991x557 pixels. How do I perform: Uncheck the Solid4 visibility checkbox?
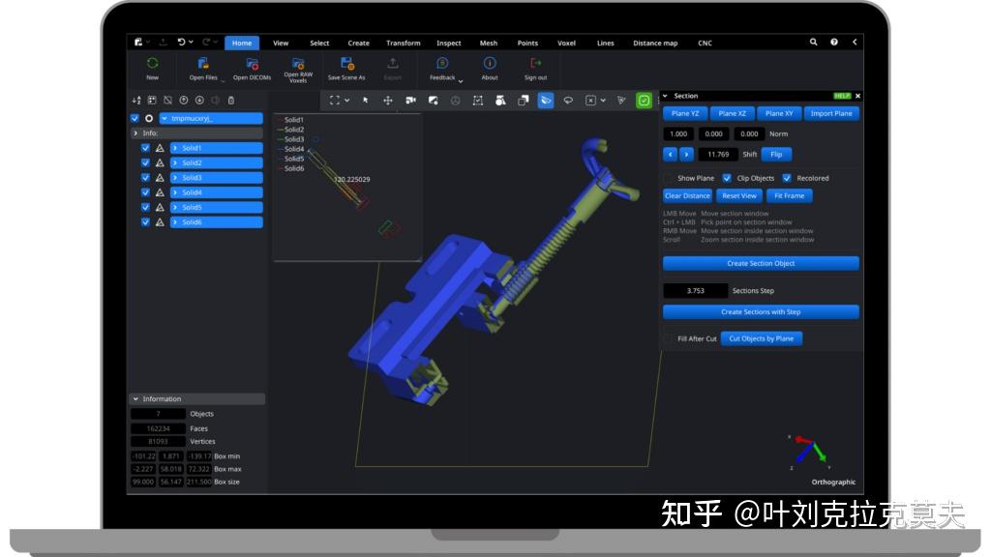145,192
